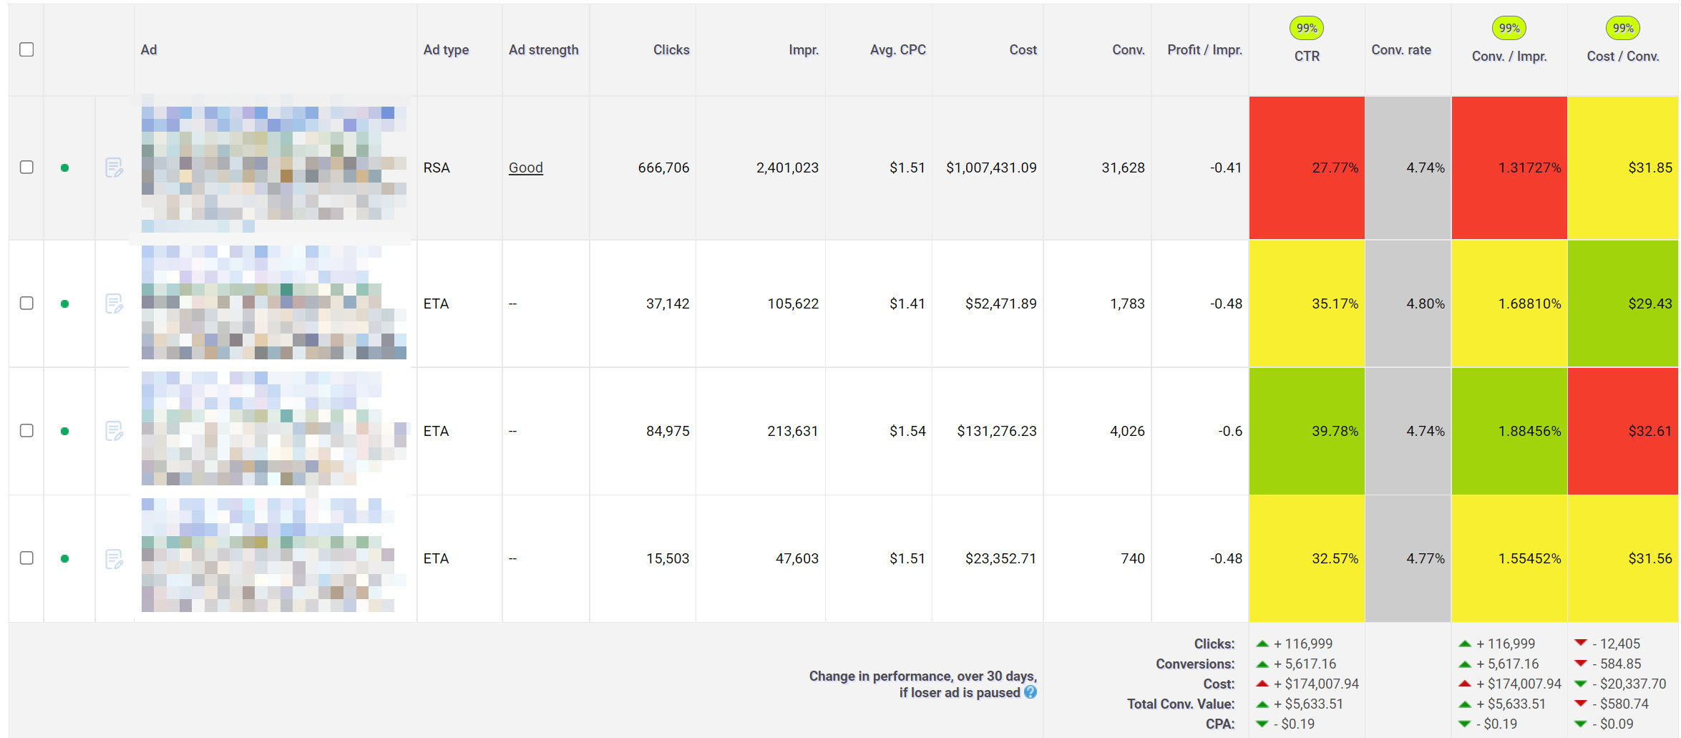Sort the table by the Clicks column header
The height and width of the screenshot is (738, 1681).
tap(671, 50)
